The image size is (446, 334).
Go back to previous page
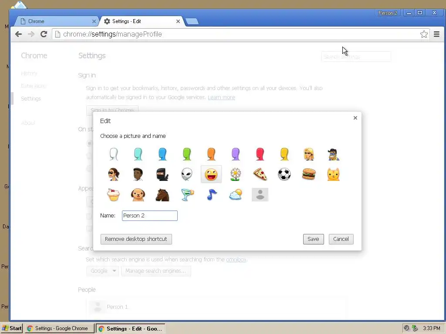click(18, 34)
